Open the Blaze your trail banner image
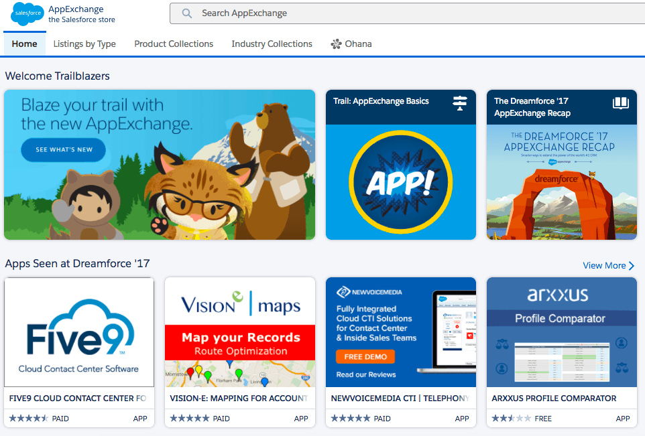This screenshot has height=436, width=645. point(160,165)
